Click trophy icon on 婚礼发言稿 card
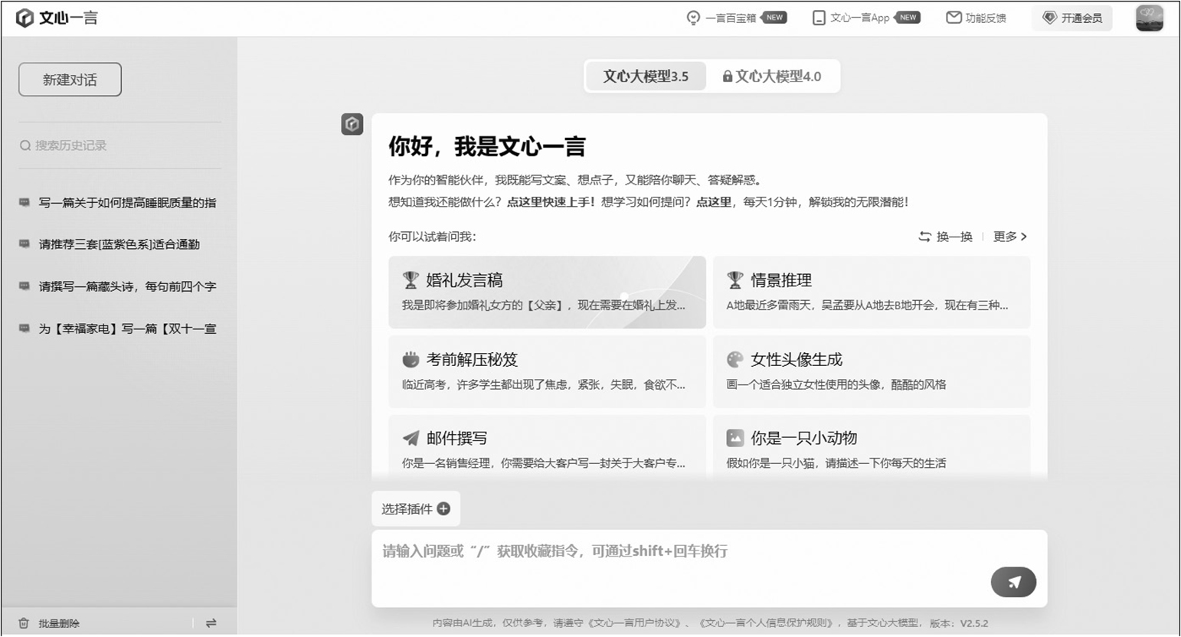Screen dimensions: 1181x637 (411, 280)
